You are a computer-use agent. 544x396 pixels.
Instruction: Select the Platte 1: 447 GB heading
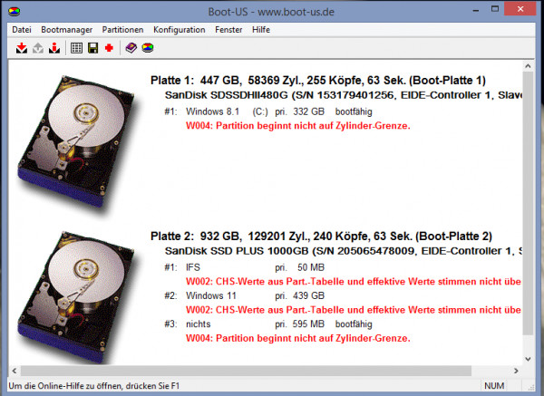318,81
